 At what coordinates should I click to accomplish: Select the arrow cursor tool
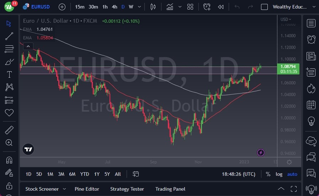[x=9, y=23]
